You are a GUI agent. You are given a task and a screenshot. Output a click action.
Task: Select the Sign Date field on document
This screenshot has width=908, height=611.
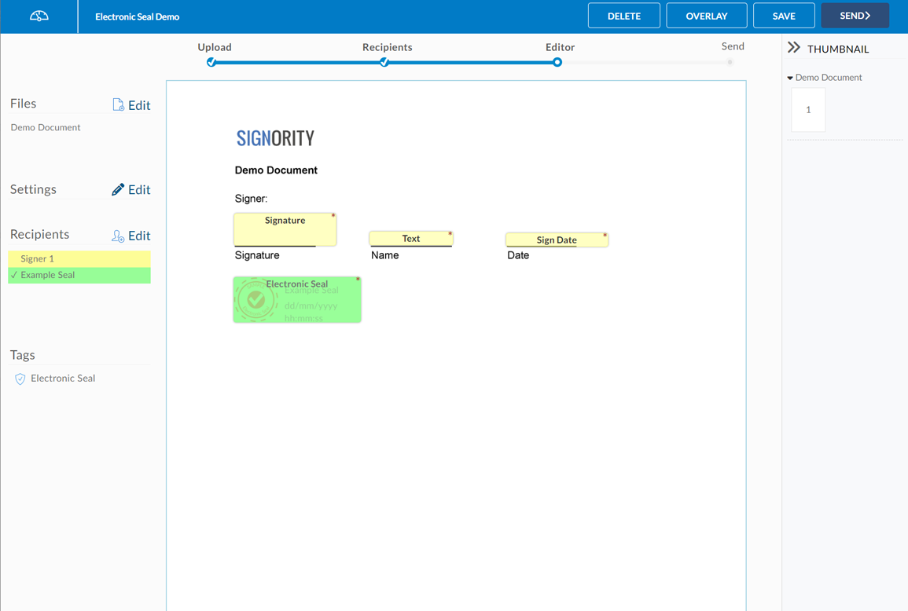pyautogui.click(x=557, y=240)
